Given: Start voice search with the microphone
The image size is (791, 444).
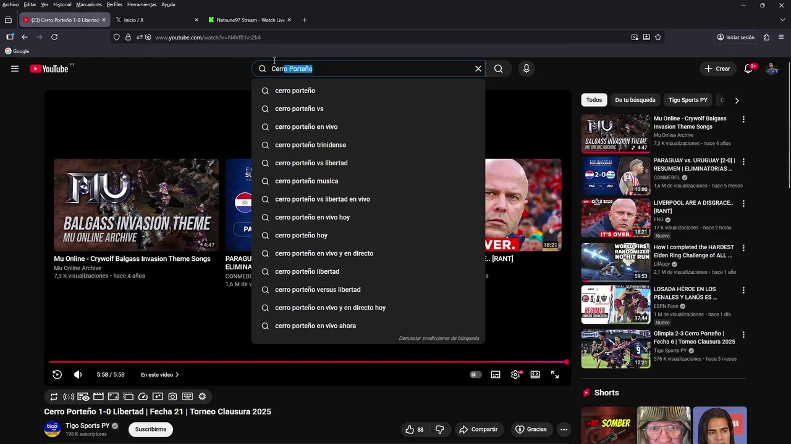Looking at the screenshot, I should (x=527, y=68).
